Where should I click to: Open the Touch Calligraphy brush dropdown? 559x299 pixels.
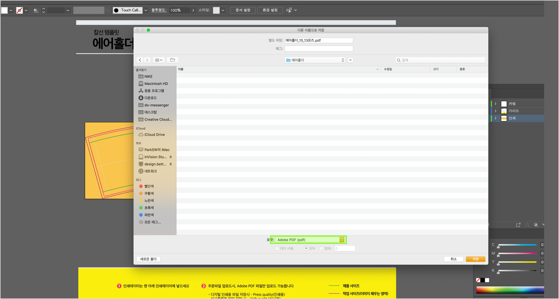(146, 10)
